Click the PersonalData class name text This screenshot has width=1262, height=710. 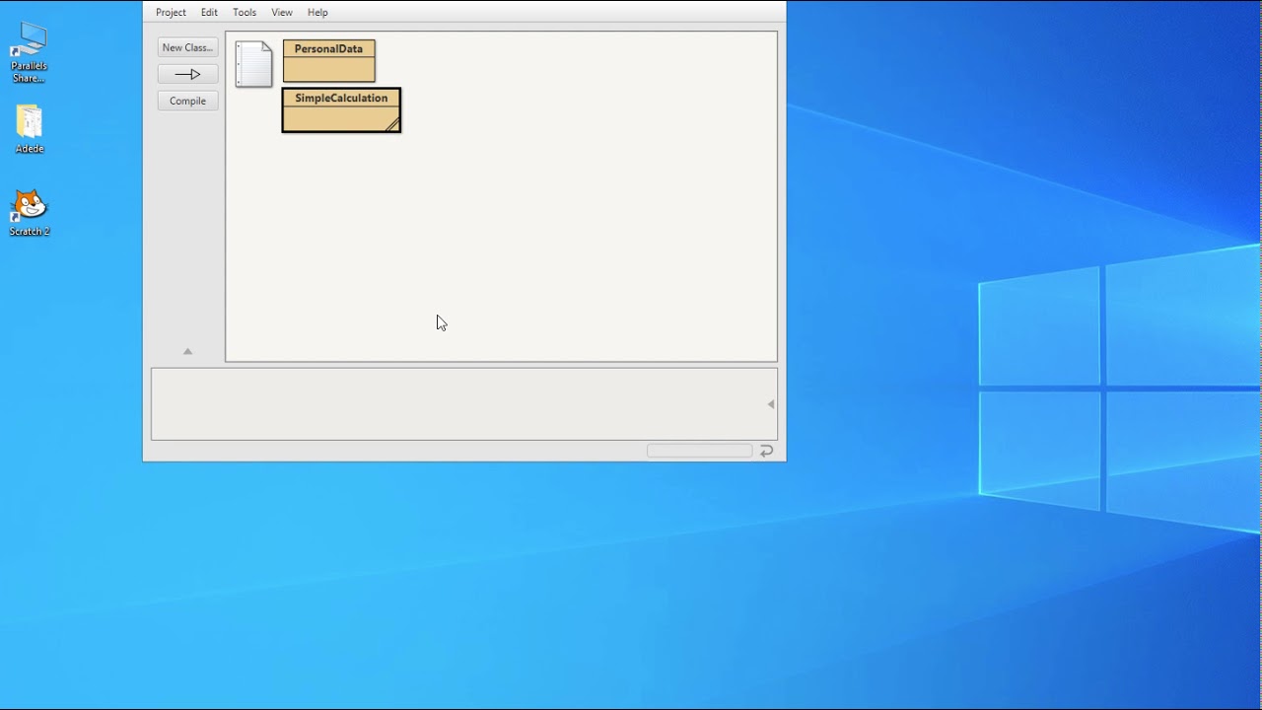[x=328, y=48]
